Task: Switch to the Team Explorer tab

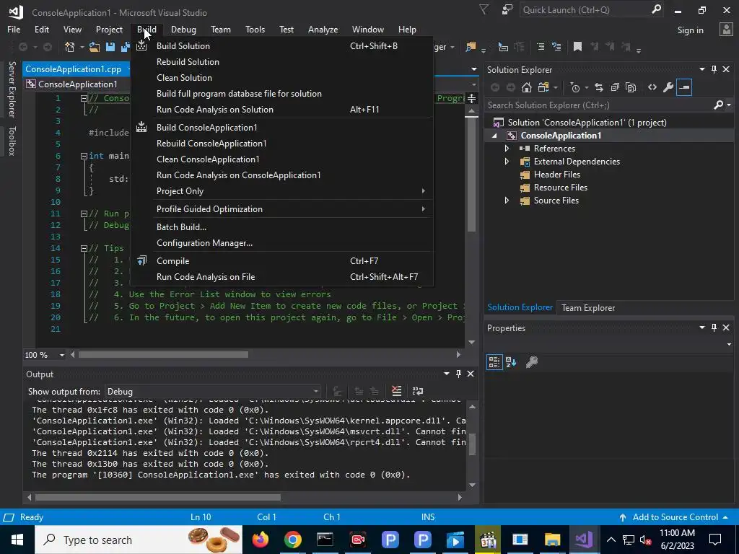Action: 587,308
